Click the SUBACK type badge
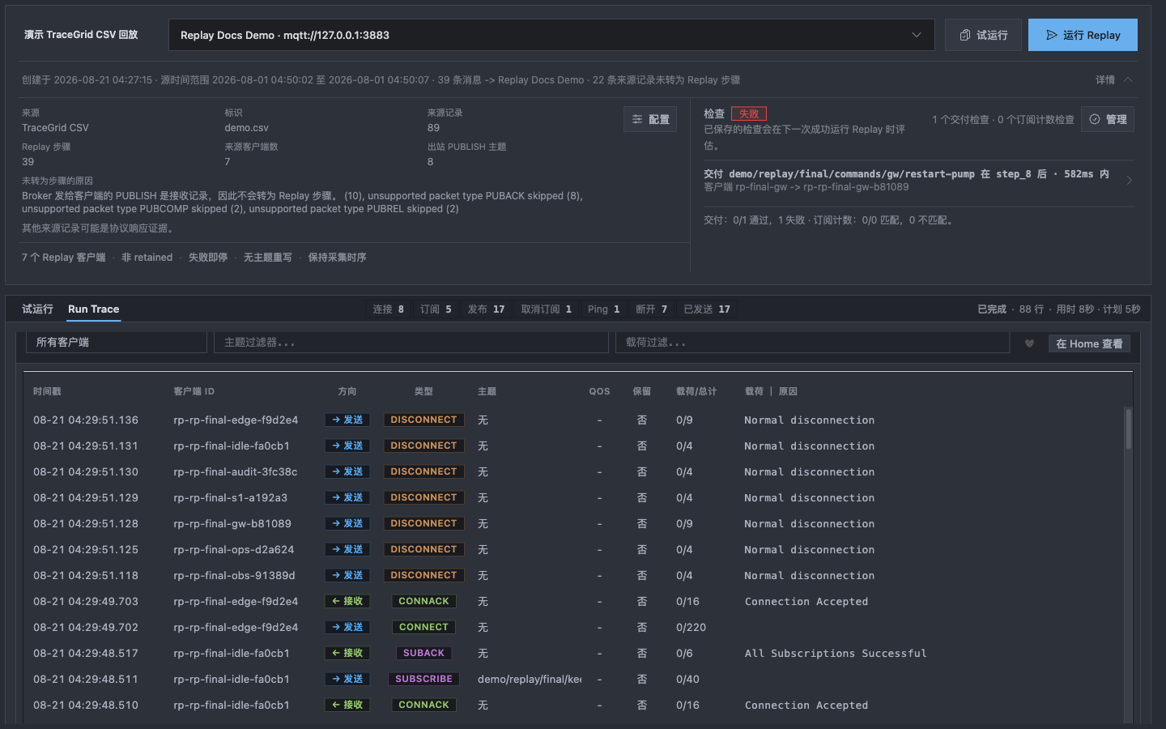 (423, 653)
